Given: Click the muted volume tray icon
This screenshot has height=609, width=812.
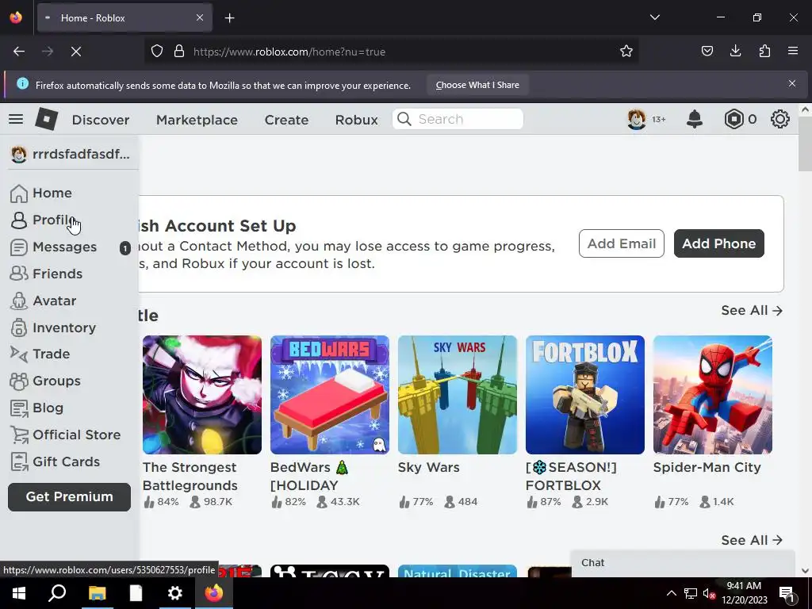Looking at the screenshot, I should pyautogui.click(x=708, y=593).
